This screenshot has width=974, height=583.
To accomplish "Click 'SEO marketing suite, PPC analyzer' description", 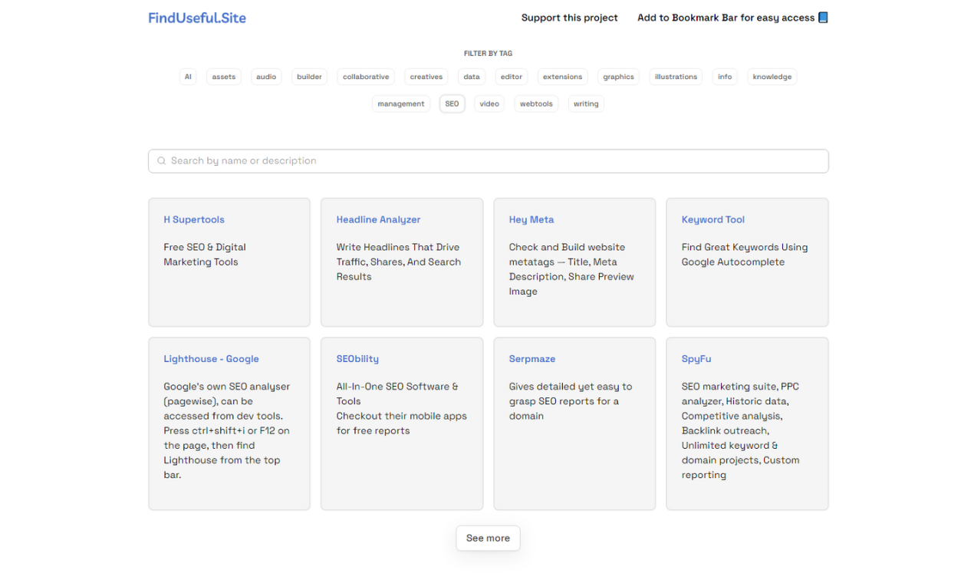I will 741,430.
